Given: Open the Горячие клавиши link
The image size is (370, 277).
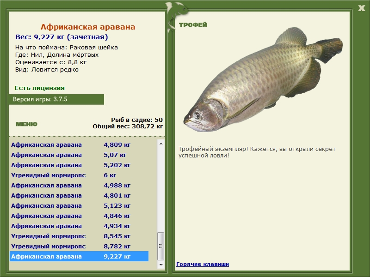Looking at the screenshot, I should coord(203,264).
